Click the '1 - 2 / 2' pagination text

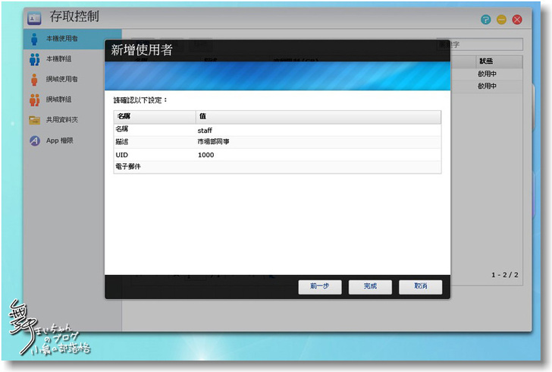pos(505,275)
